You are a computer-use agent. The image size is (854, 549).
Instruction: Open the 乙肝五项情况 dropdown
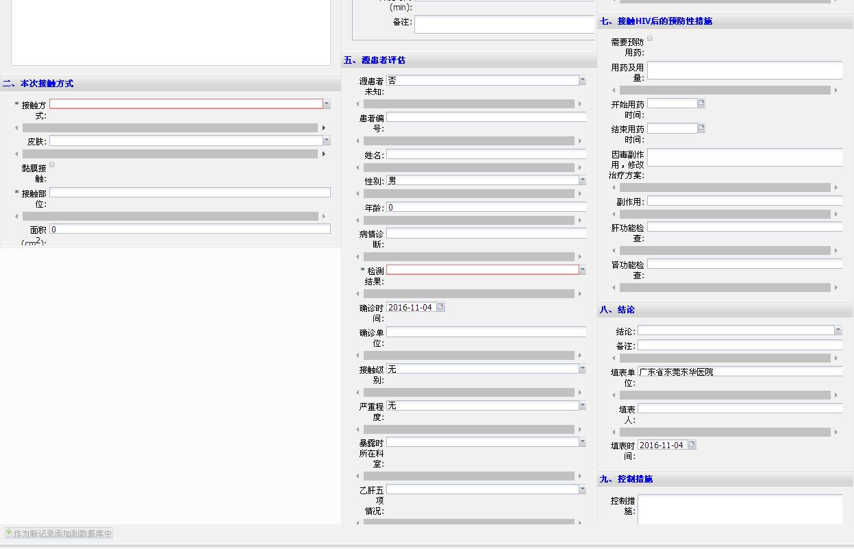583,489
